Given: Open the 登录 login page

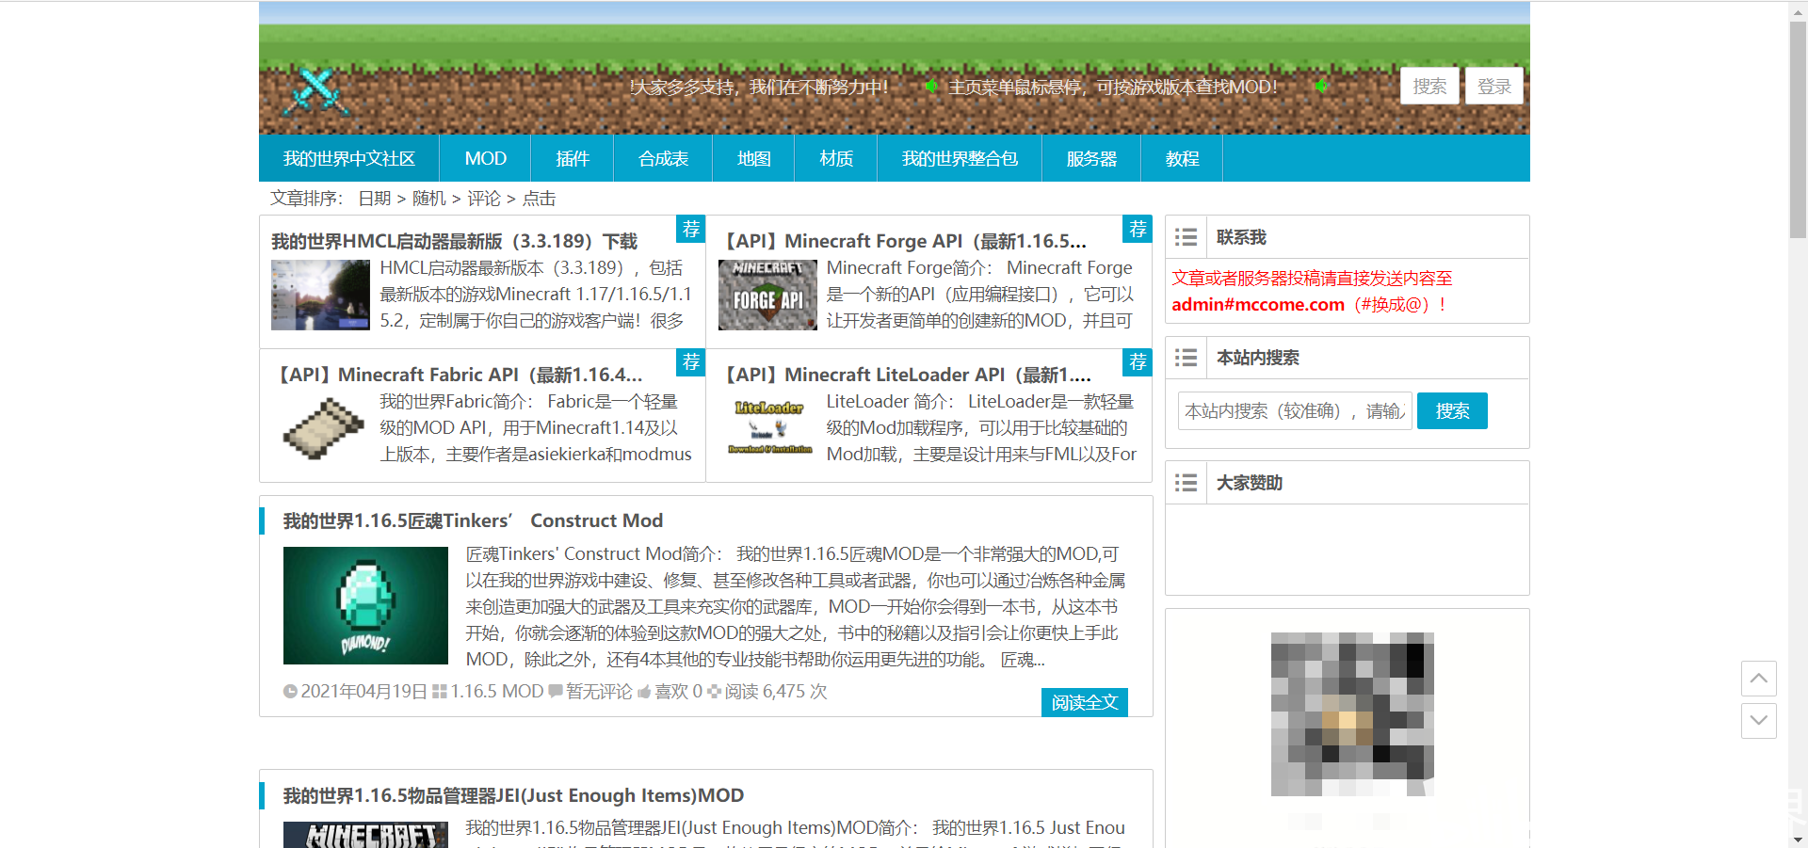Looking at the screenshot, I should point(1493,86).
